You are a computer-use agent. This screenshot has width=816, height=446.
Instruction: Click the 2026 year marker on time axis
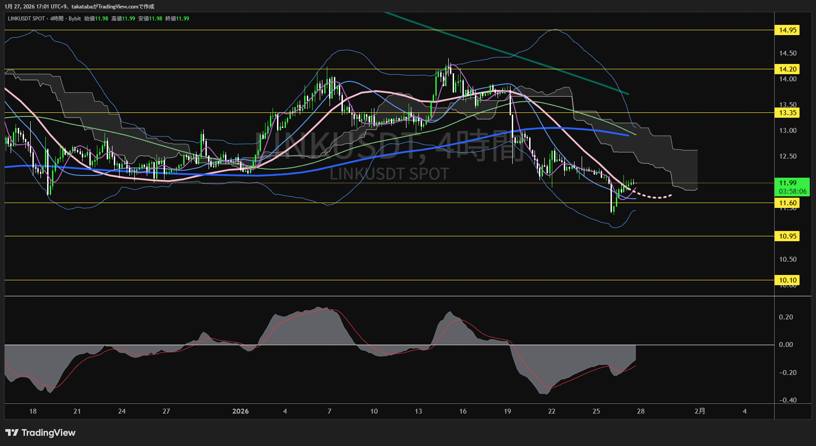241,411
